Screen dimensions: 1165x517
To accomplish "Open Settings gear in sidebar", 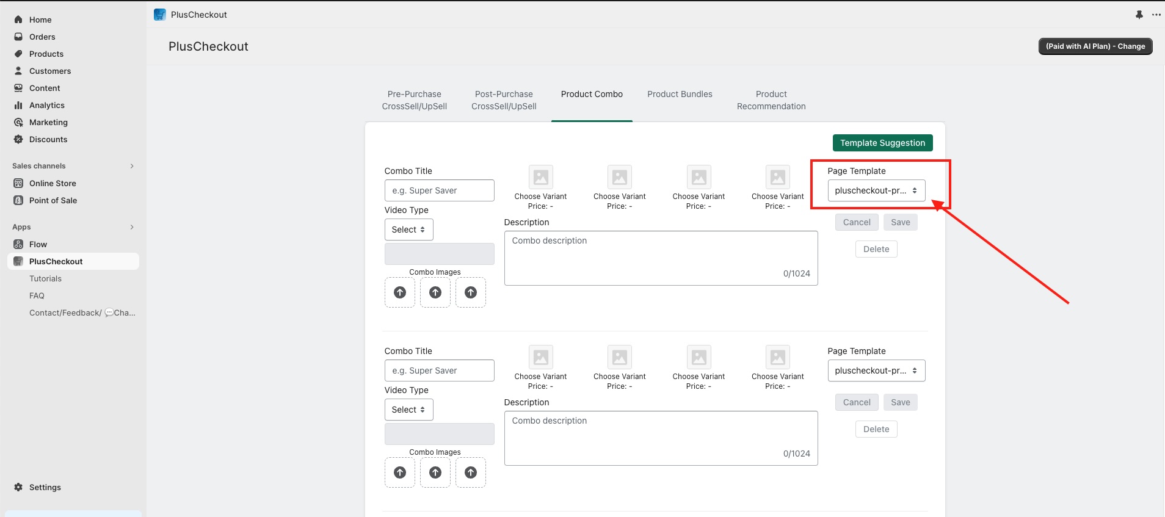I will (18, 487).
